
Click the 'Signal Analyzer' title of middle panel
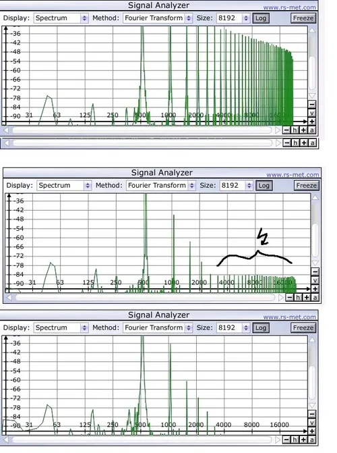point(162,173)
